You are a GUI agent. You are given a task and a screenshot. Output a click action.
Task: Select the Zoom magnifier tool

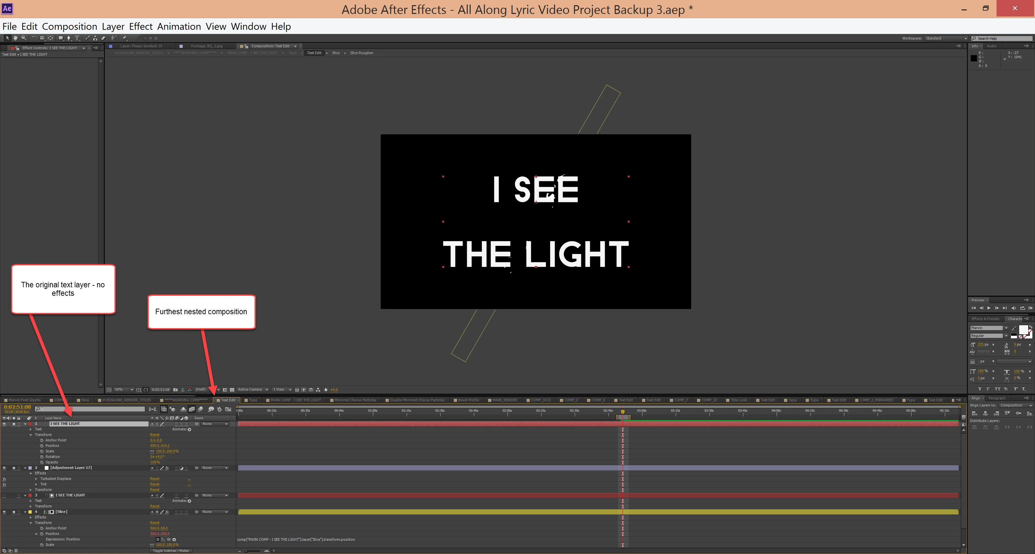click(x=24, y=38)
